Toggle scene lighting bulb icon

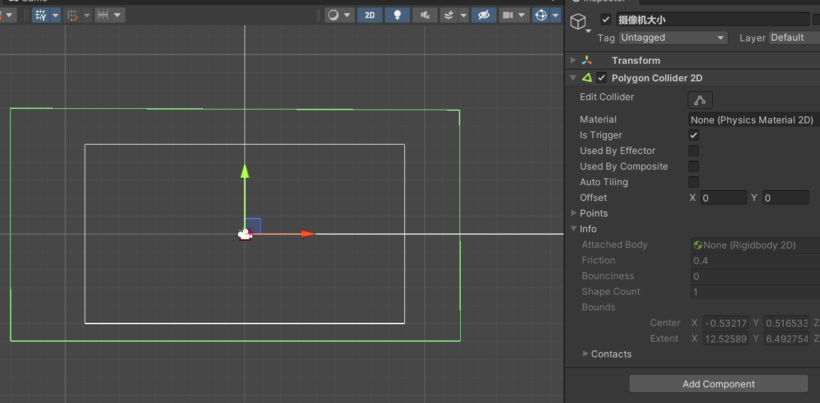(x=397, y=15)
